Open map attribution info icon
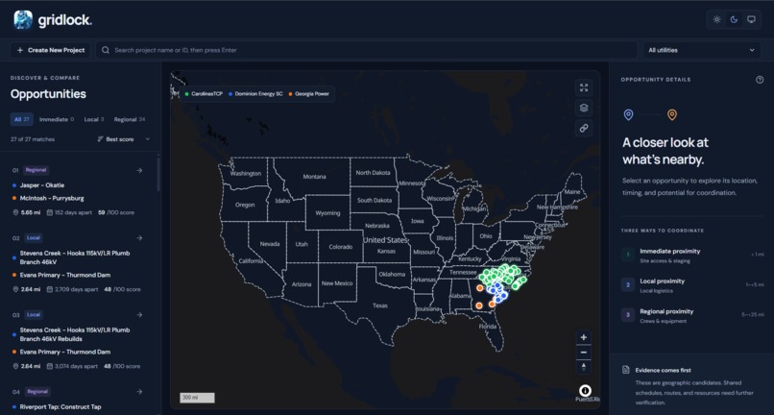 [585, 391]
